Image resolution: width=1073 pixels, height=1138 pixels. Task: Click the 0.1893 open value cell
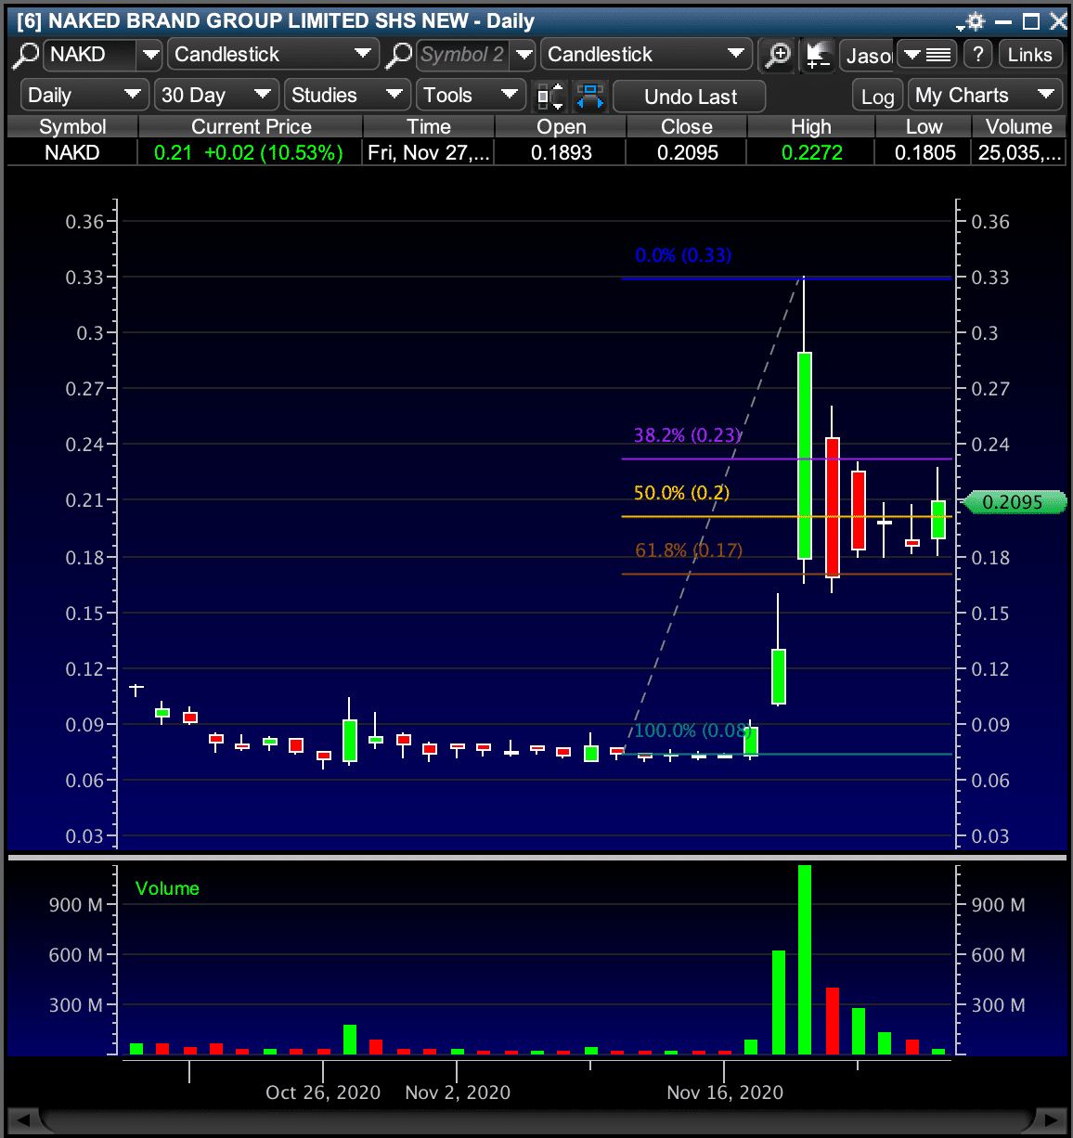coord(561,152)
